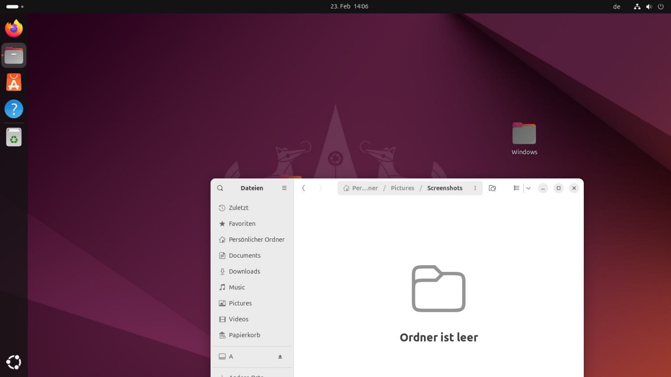671x377 pixels.
Task: Open the Music folder in sidebar
Action: (237, 288)
